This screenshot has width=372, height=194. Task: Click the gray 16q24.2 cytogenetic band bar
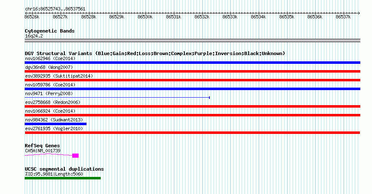(x=192, y=40)
